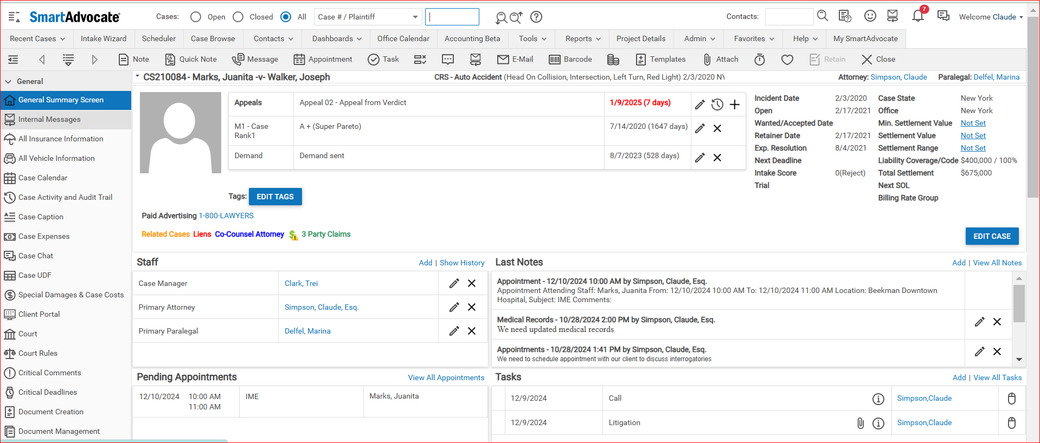Select the Open cases radio button
This screenshot has width=1040, height=443.
[196, 17]
